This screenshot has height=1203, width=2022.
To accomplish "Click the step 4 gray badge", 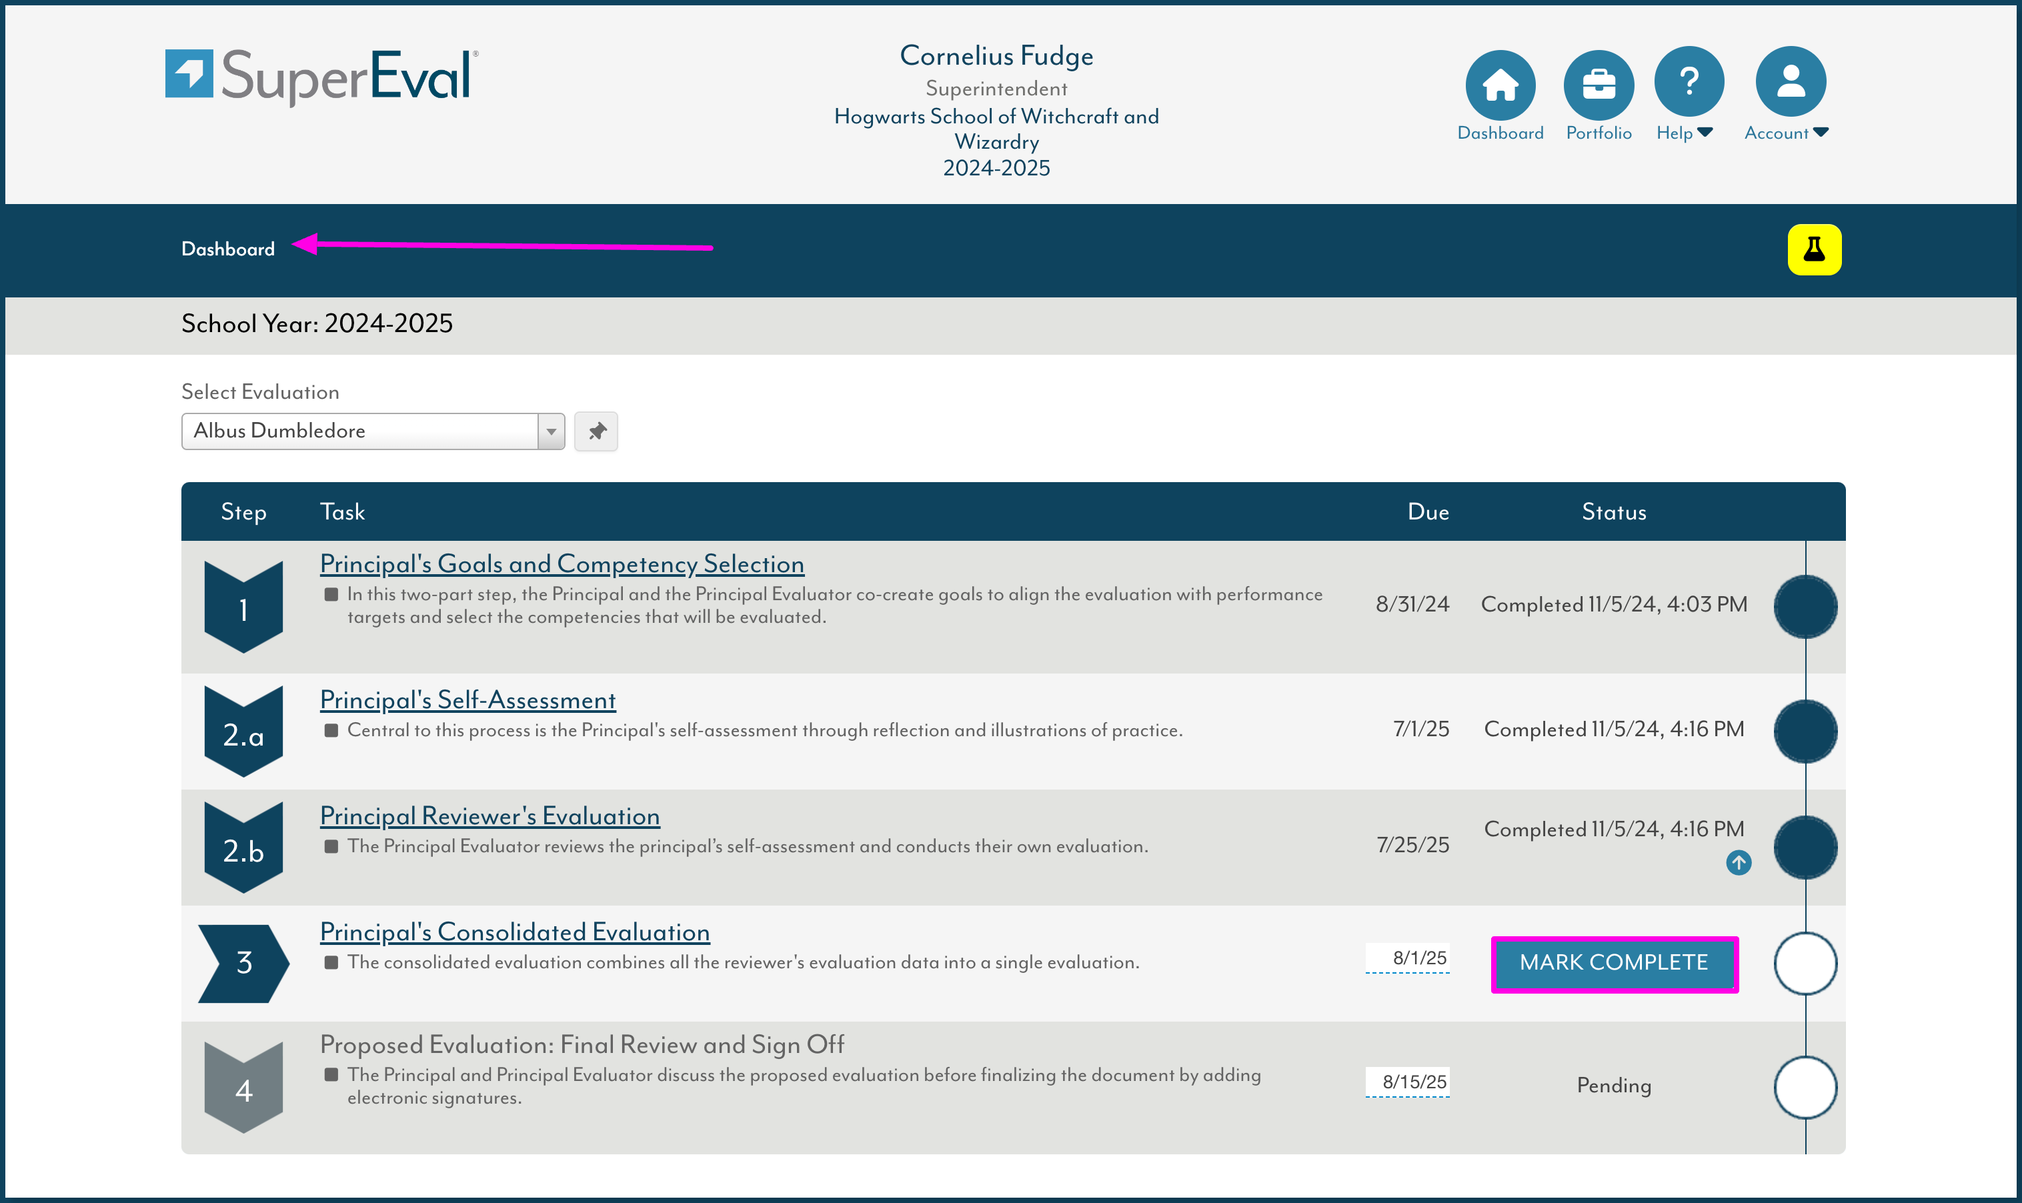I will [x=243, y=1087].
